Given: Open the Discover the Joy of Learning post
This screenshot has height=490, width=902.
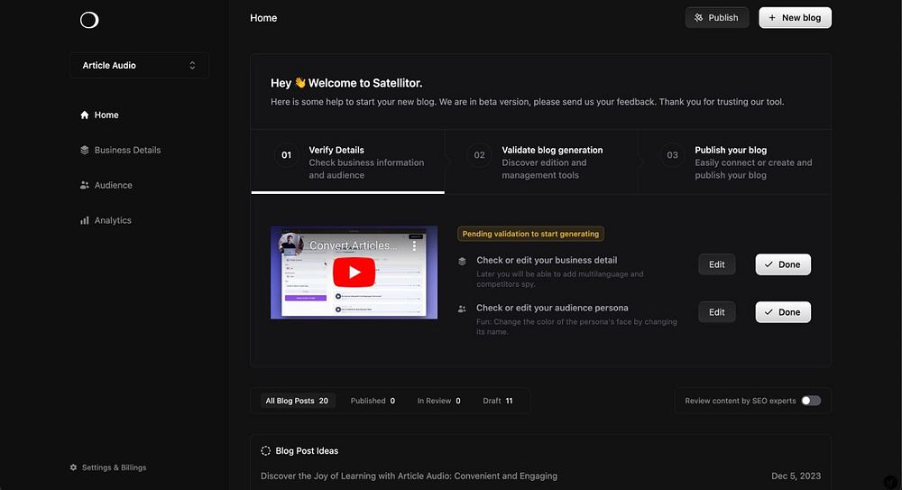Looking at the screenshot, I should coord(409,476).
